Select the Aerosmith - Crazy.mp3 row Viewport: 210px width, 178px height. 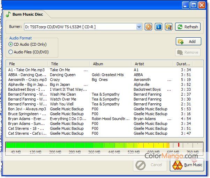(x=27, y=80)
